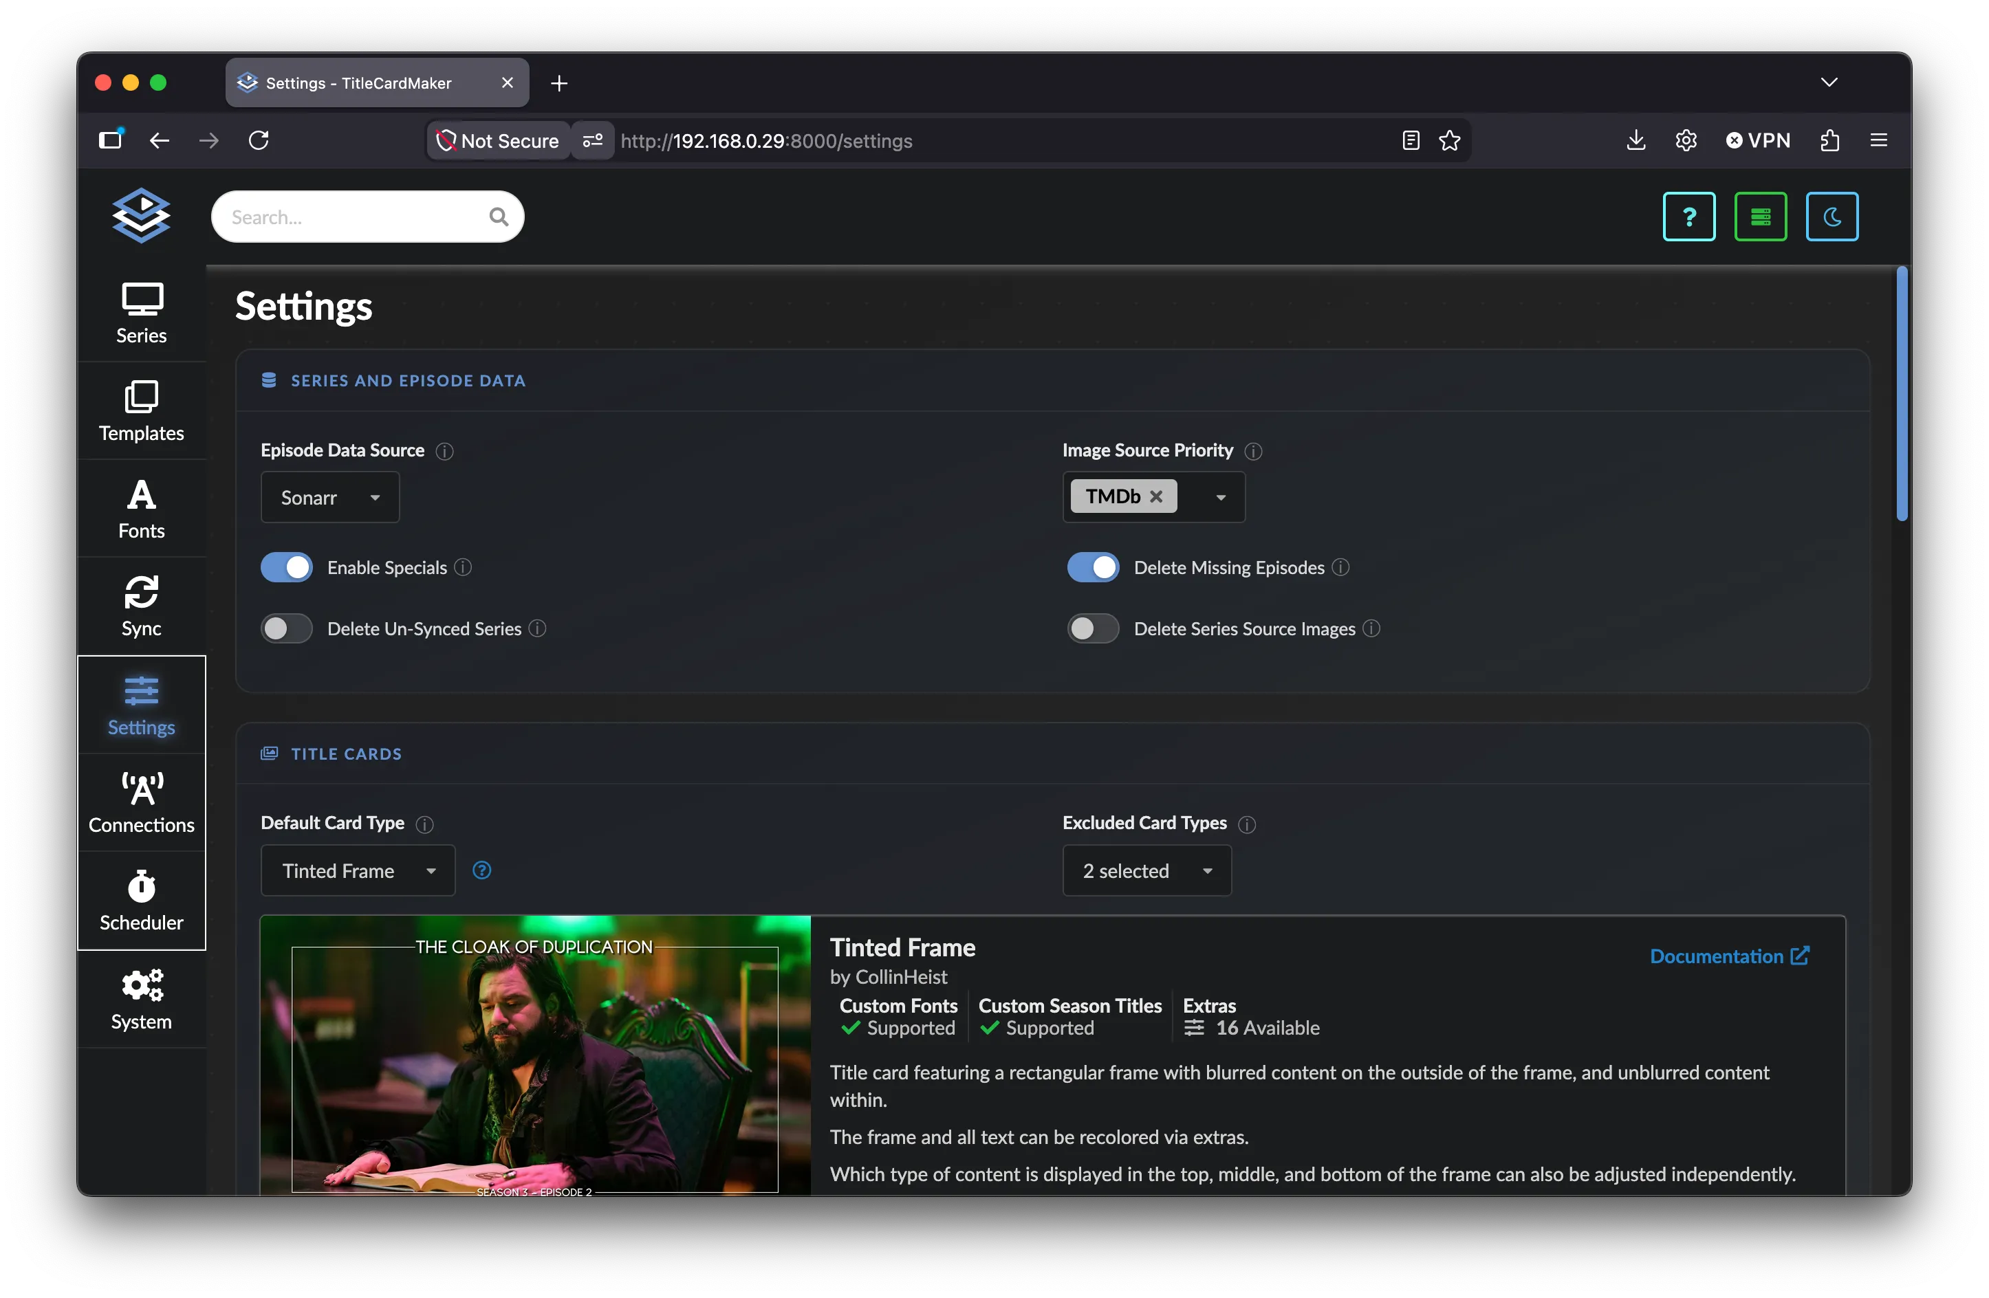
Task: Toggle Delete Series Source Images switch
Action: click(1093, 629)
